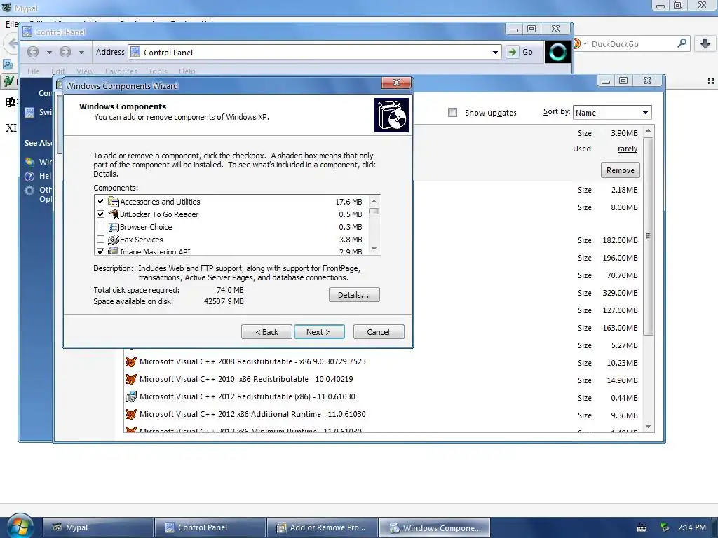Click the components list scroll-up arrow

click(x=374, y=201)
